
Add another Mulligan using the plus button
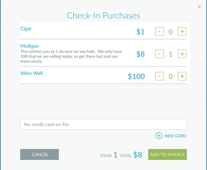(182, 54)
